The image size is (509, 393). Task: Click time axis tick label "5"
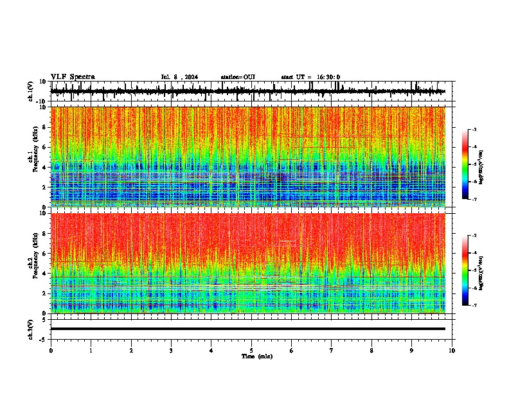[x=251, y=351]
